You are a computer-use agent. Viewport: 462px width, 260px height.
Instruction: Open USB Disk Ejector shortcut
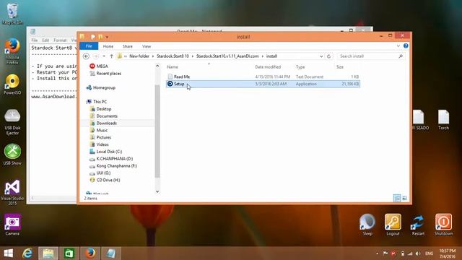(12, 122)
